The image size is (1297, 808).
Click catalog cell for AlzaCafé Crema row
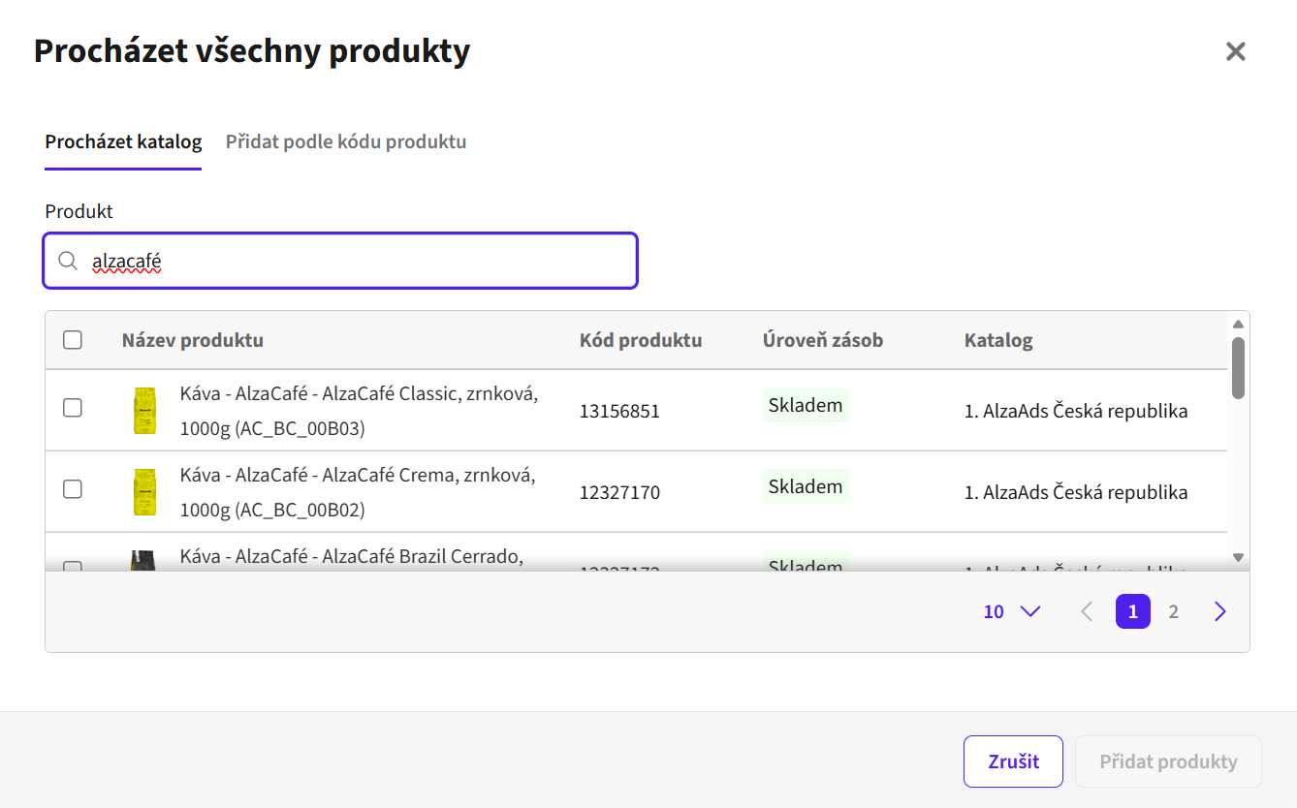1076,492
